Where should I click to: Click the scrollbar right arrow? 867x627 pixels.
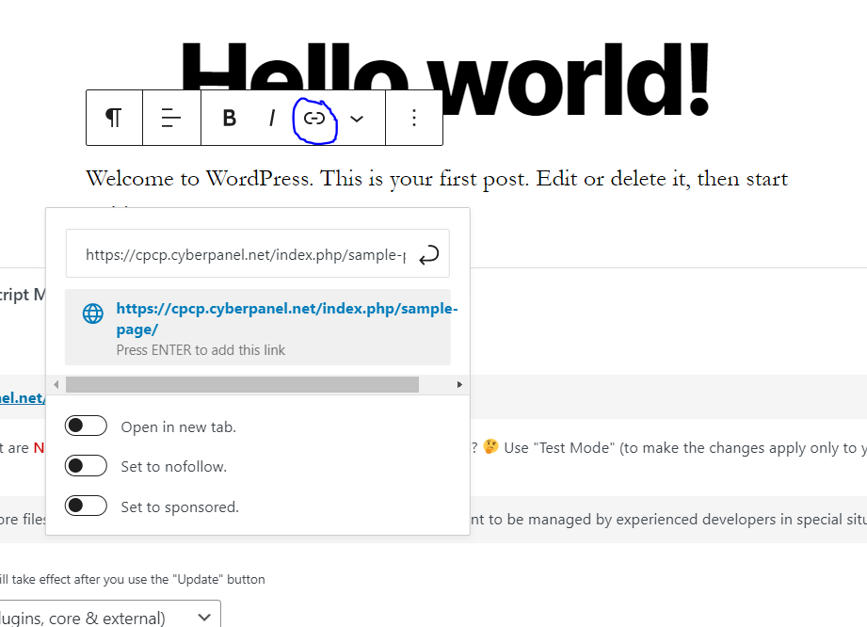pyautogui.click(x=459, y=384)
